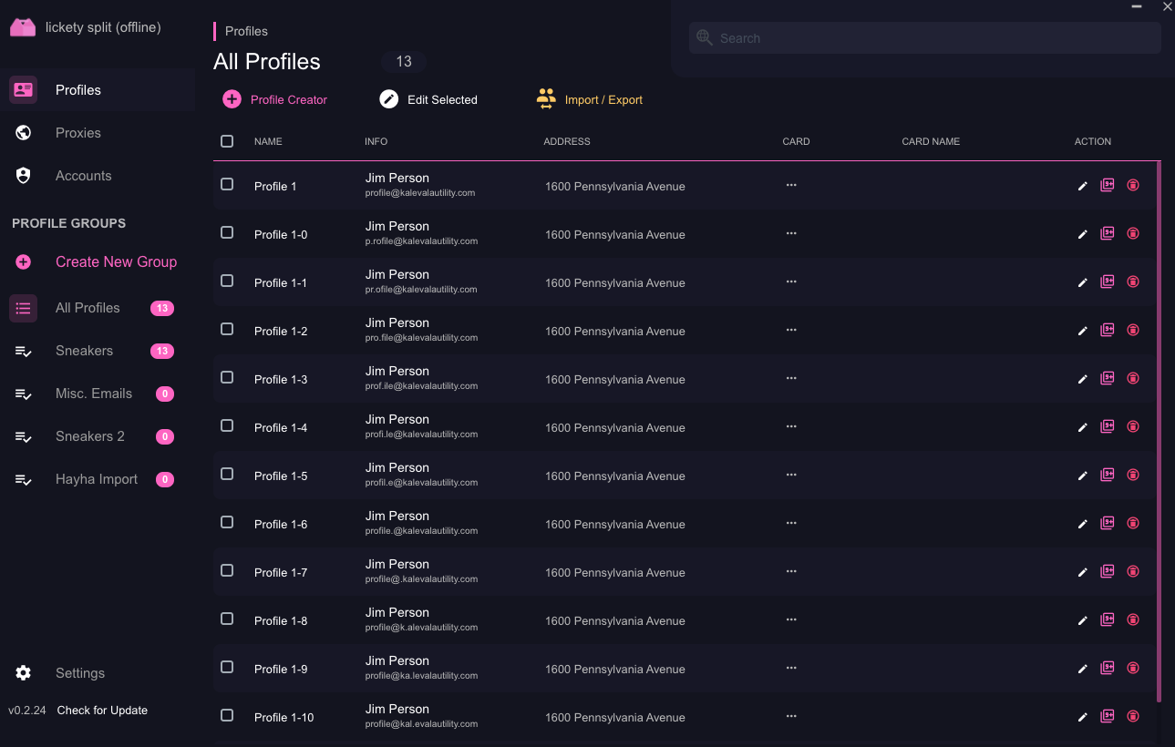
Task: Click the plus icon beside Profile Creator
Action: [232, 99]
